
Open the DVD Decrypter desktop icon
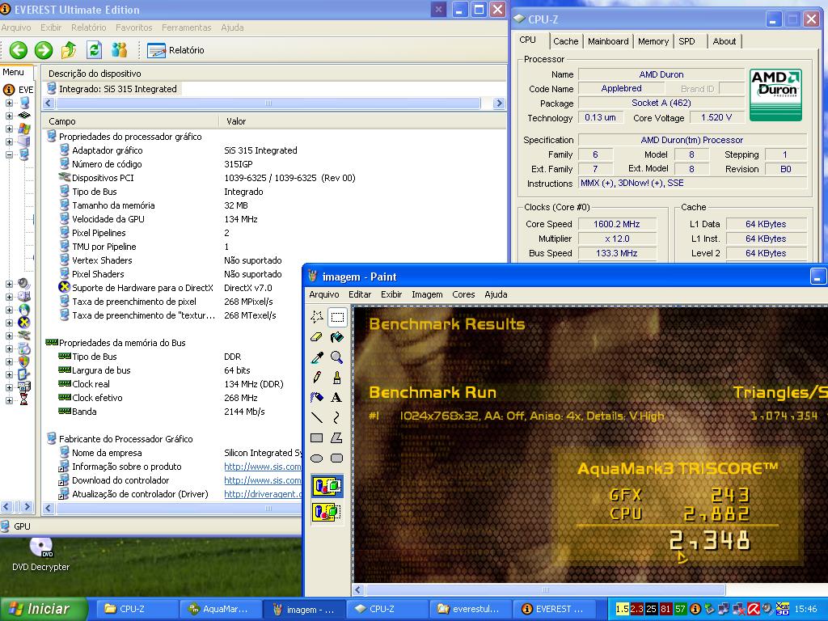[40, 555]
